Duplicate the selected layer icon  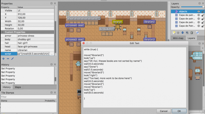(187, 33)
